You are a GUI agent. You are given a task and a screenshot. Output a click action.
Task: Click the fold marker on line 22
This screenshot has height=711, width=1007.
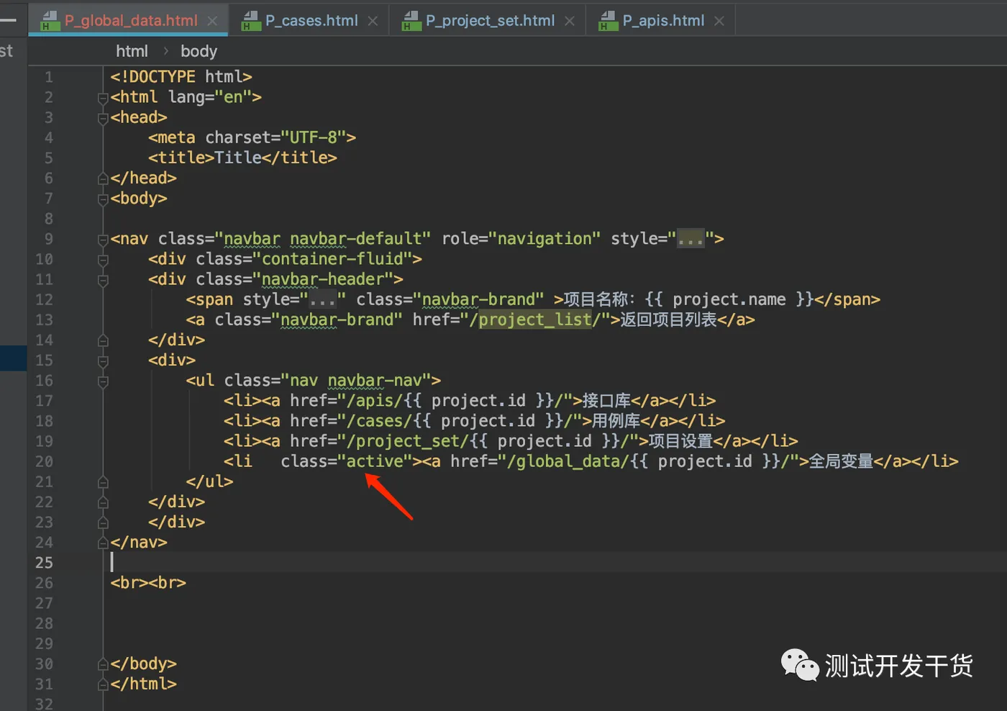[x=103, y=502]
